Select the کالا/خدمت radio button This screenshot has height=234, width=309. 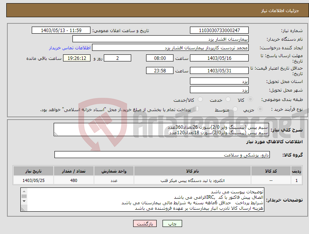(200, 99)
